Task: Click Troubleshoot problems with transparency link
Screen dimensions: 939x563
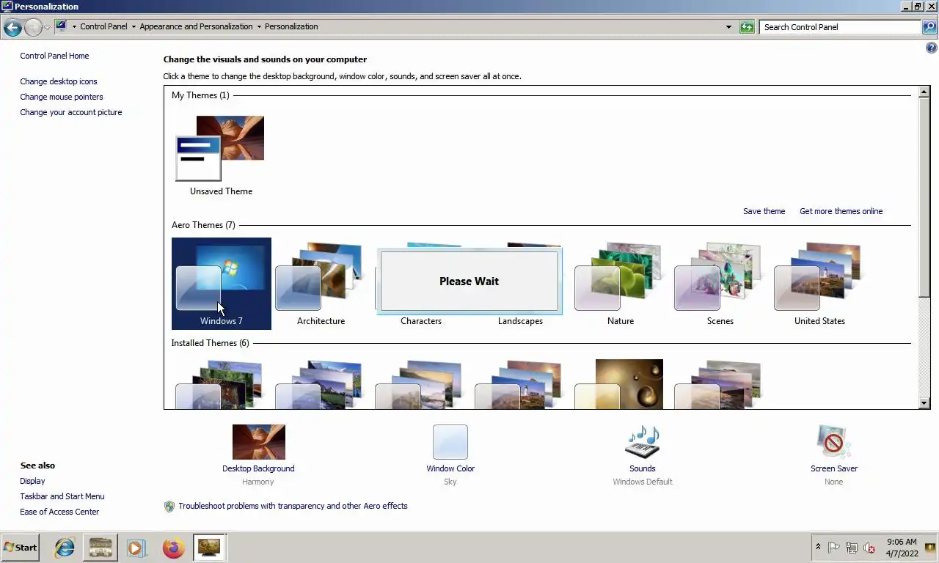Action: 293,506
